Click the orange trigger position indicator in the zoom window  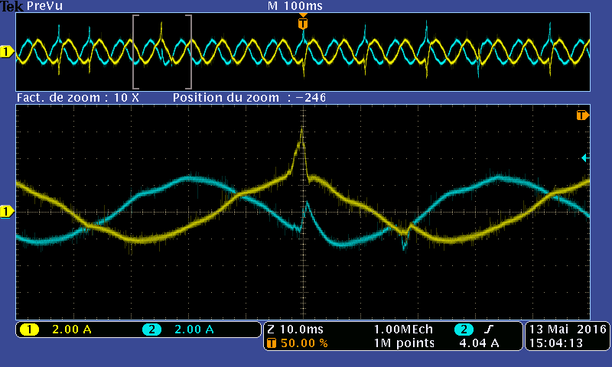[x=582, y=115]
